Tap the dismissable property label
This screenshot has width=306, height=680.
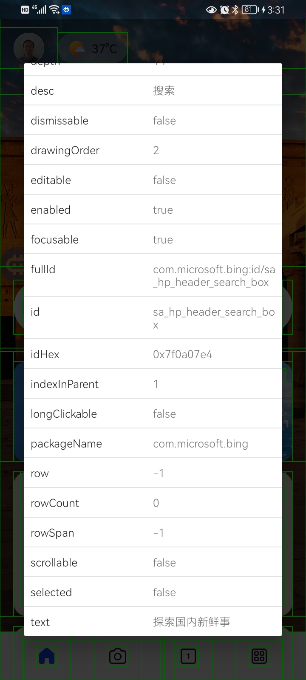pos(59,121)
